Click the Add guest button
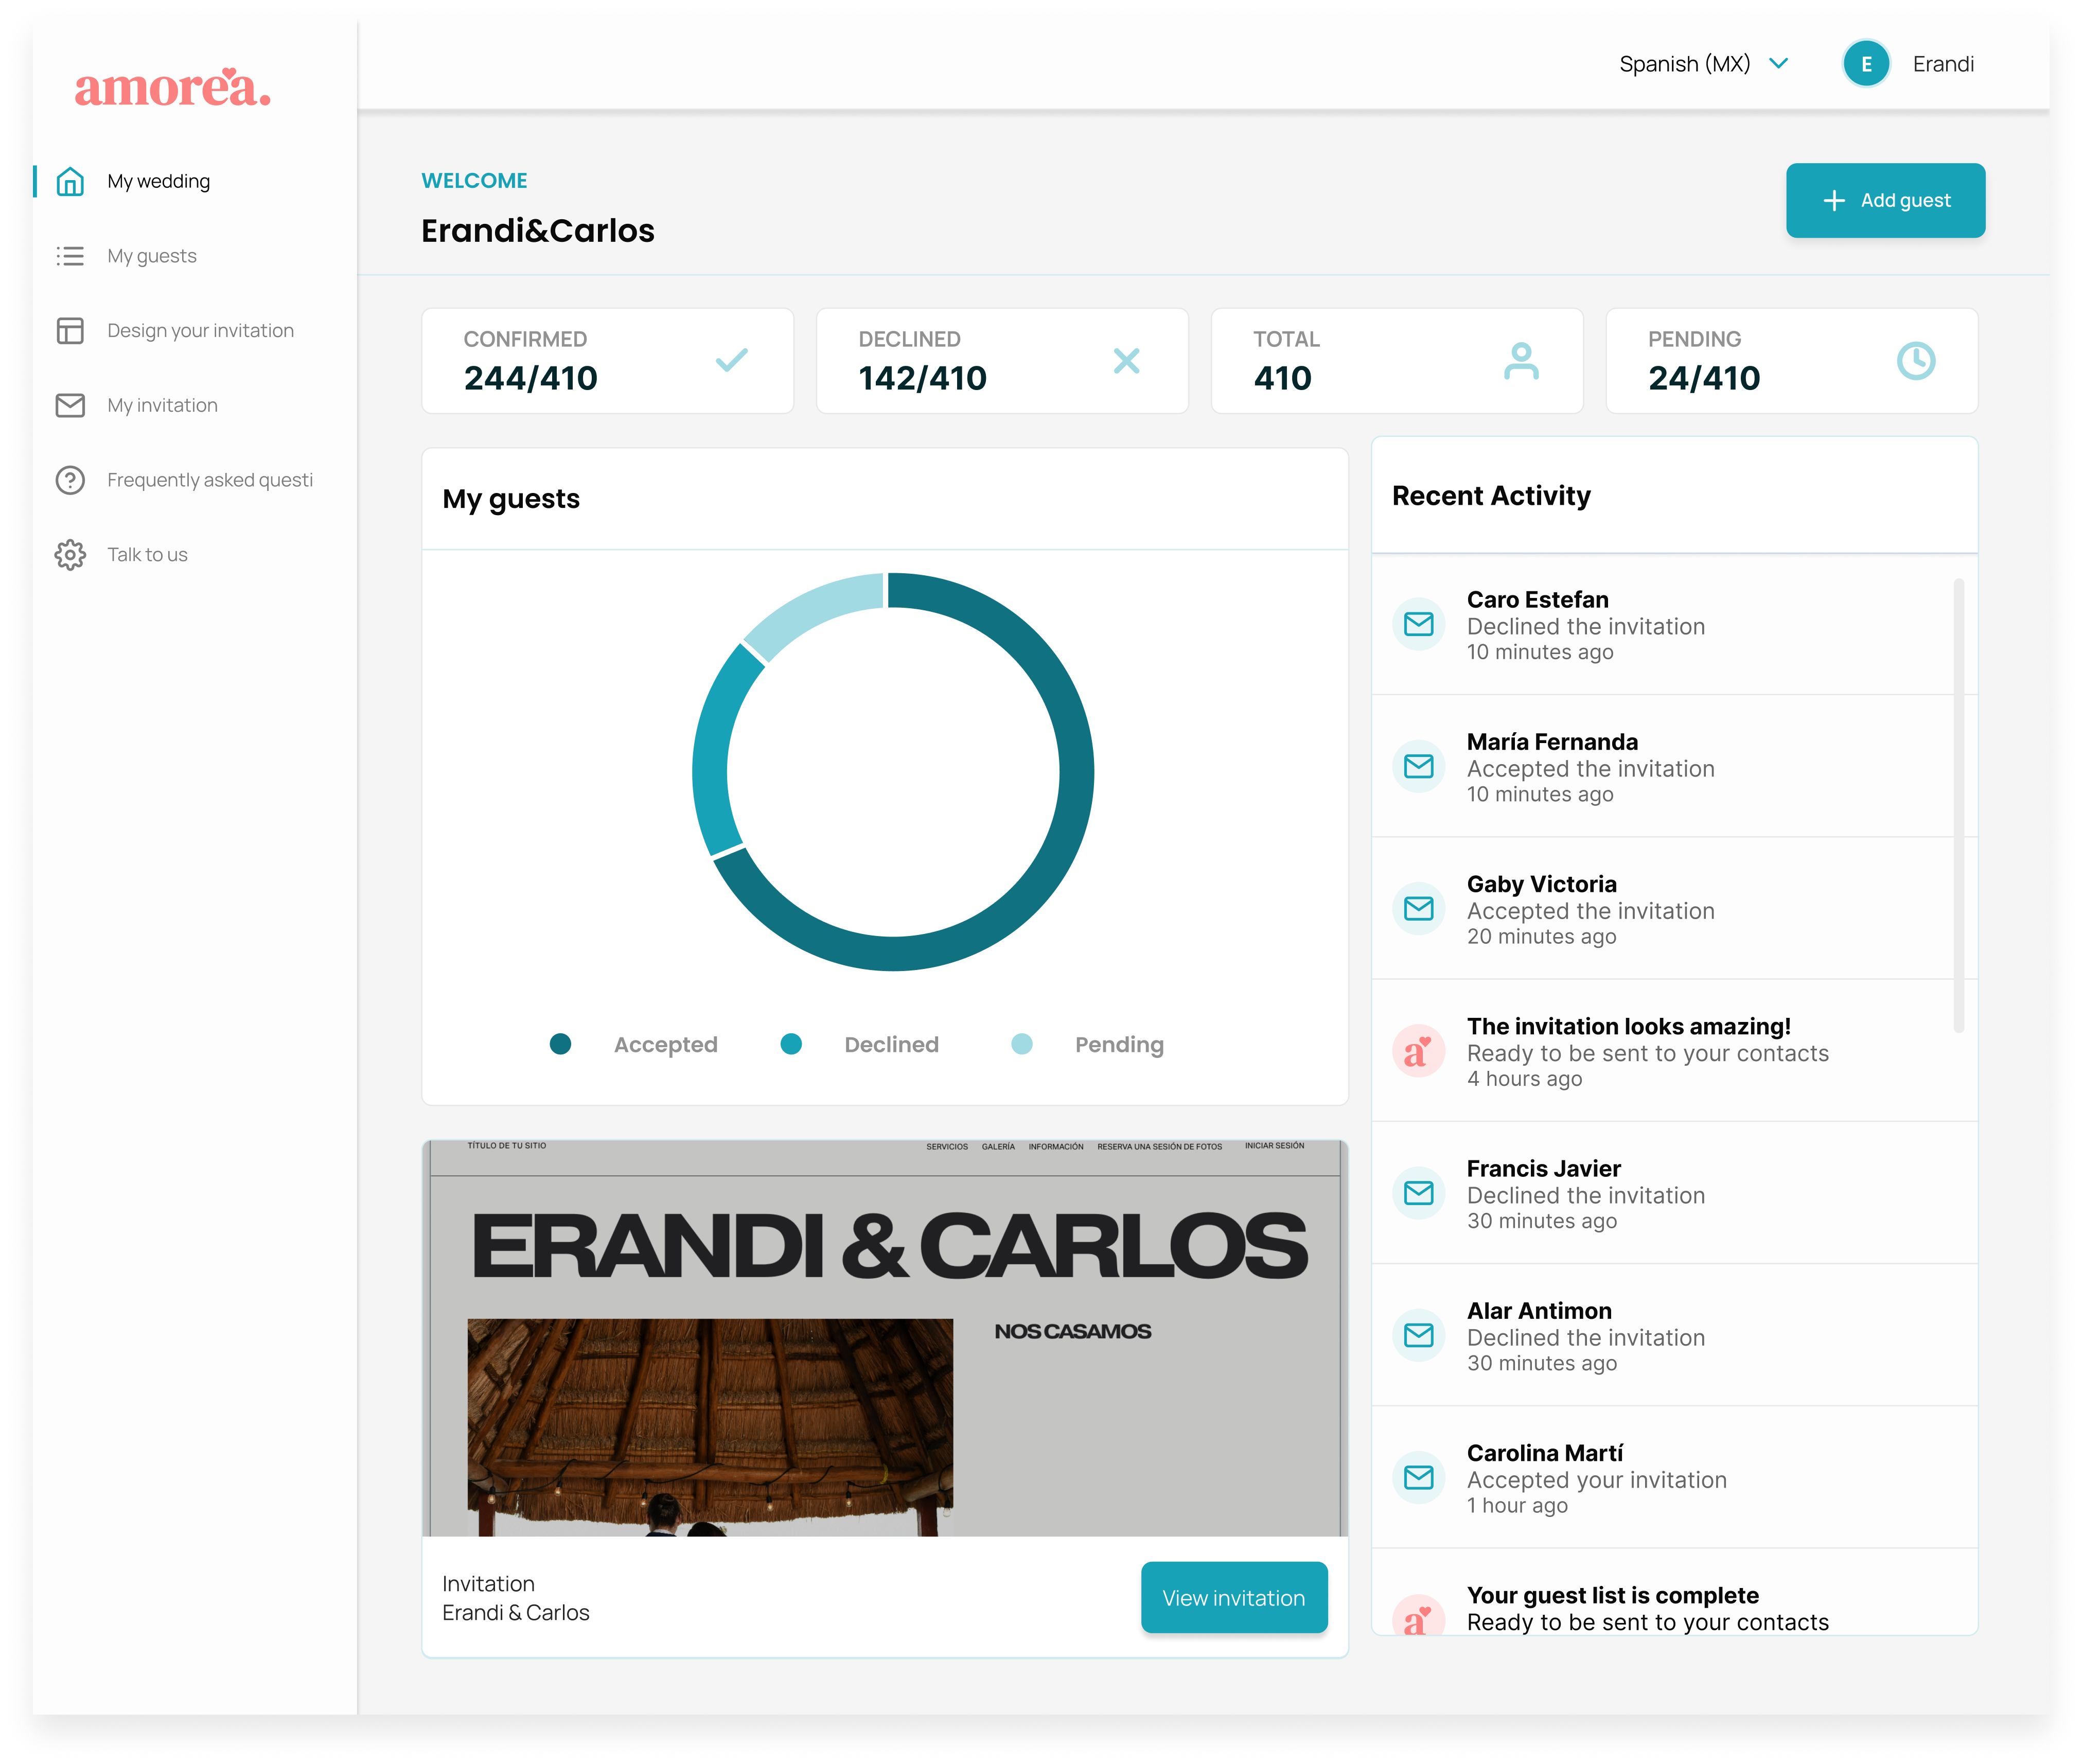Image resolution: width=2083 pixels, height=1764 pixels. pyautogui.click(x=1885, y=201)
